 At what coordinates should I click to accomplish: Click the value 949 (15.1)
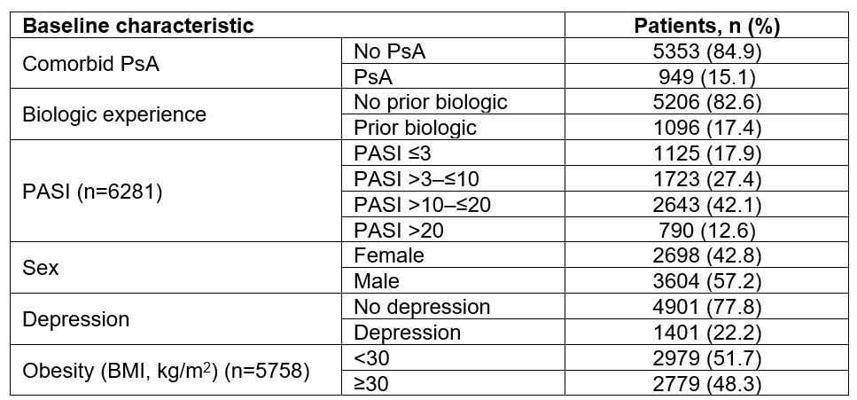click(707, 77)
